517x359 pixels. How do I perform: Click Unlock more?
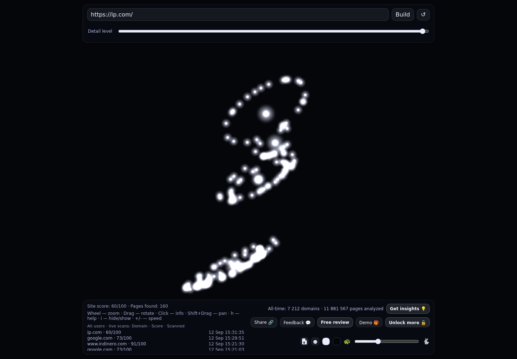(407, 322)
